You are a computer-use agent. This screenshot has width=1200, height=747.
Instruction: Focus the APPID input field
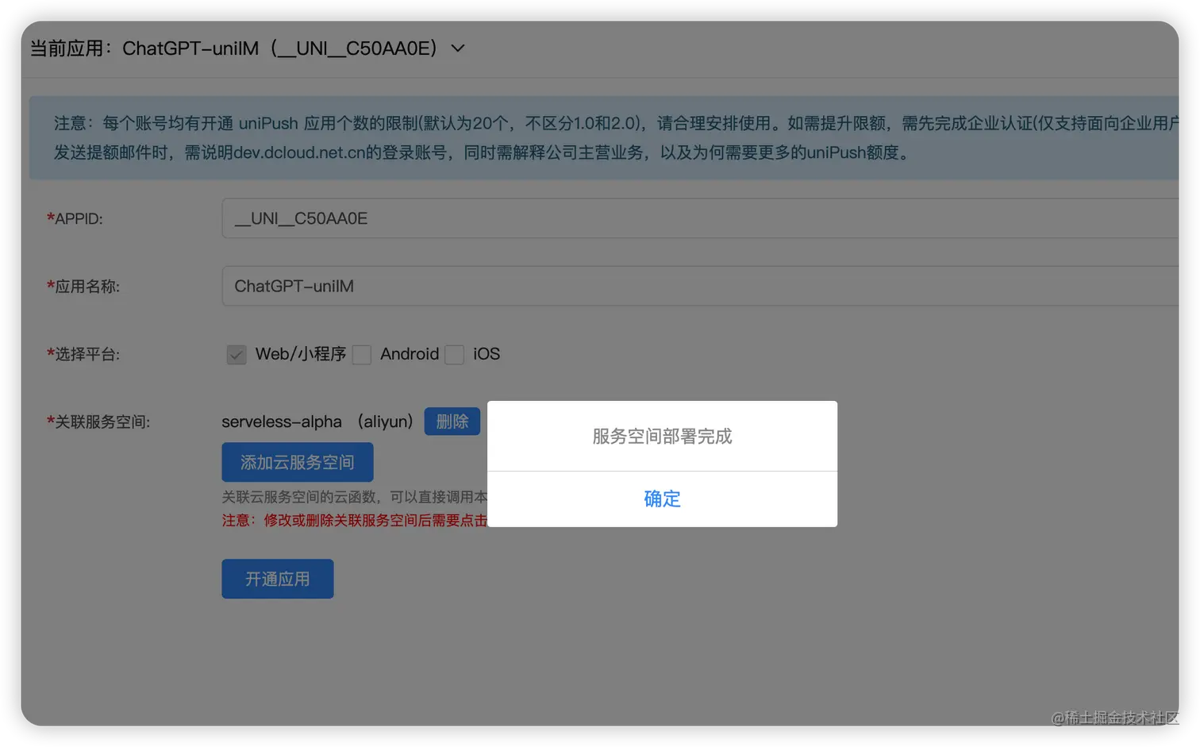700,218
